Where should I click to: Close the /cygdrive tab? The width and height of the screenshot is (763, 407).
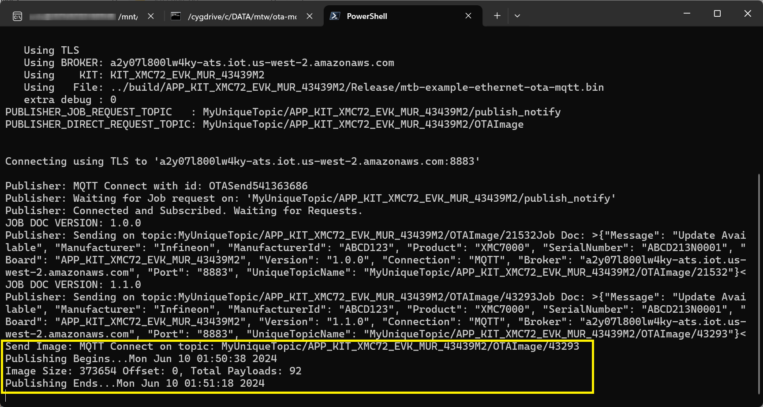[310, 16]
